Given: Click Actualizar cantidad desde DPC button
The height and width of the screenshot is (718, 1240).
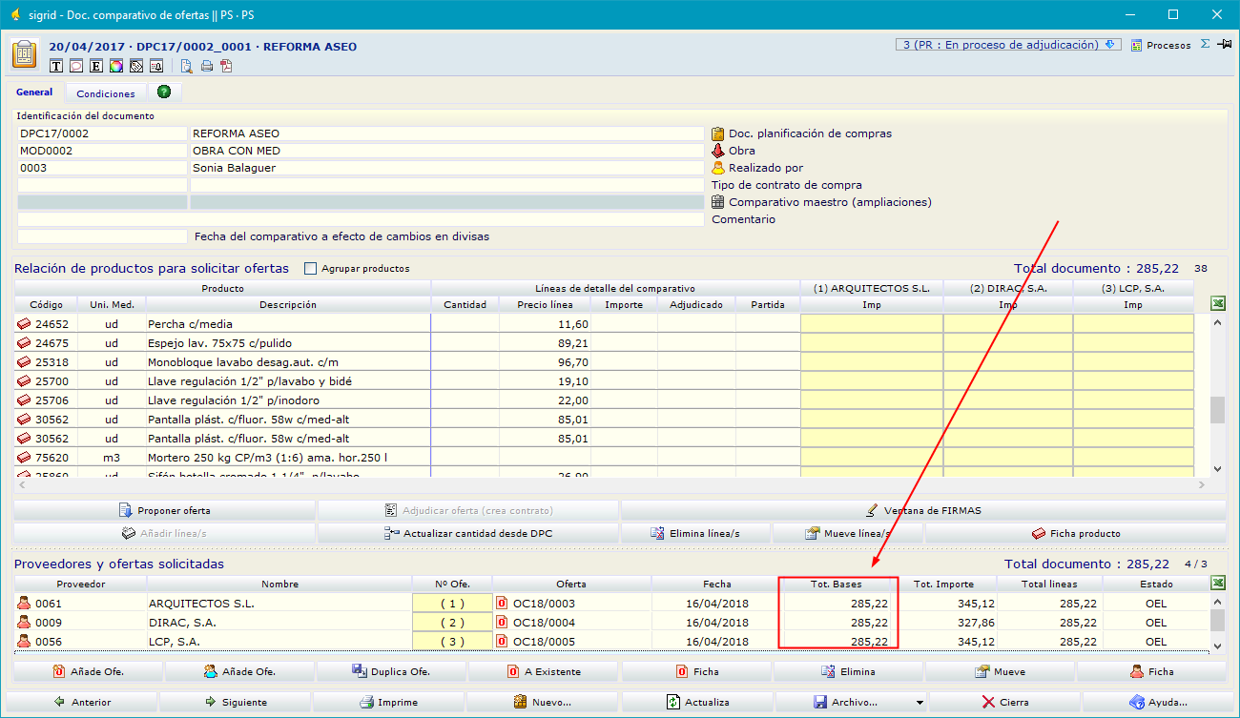Looking at the screenshot, I should [468, 533].
